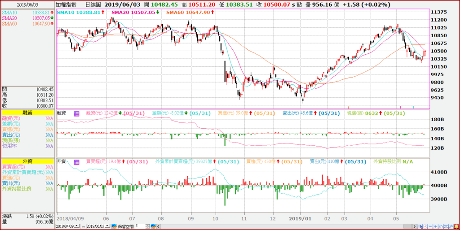
Task: Open 融資 indicator settings list icon
Action: click(76, 114)
